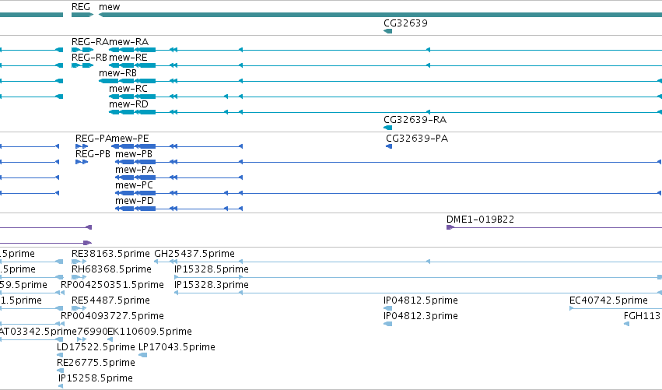Click the FGH113 EST arrow glyph
Screen dimensions: 662x390
pyautogui.click(x=626, y=324)
